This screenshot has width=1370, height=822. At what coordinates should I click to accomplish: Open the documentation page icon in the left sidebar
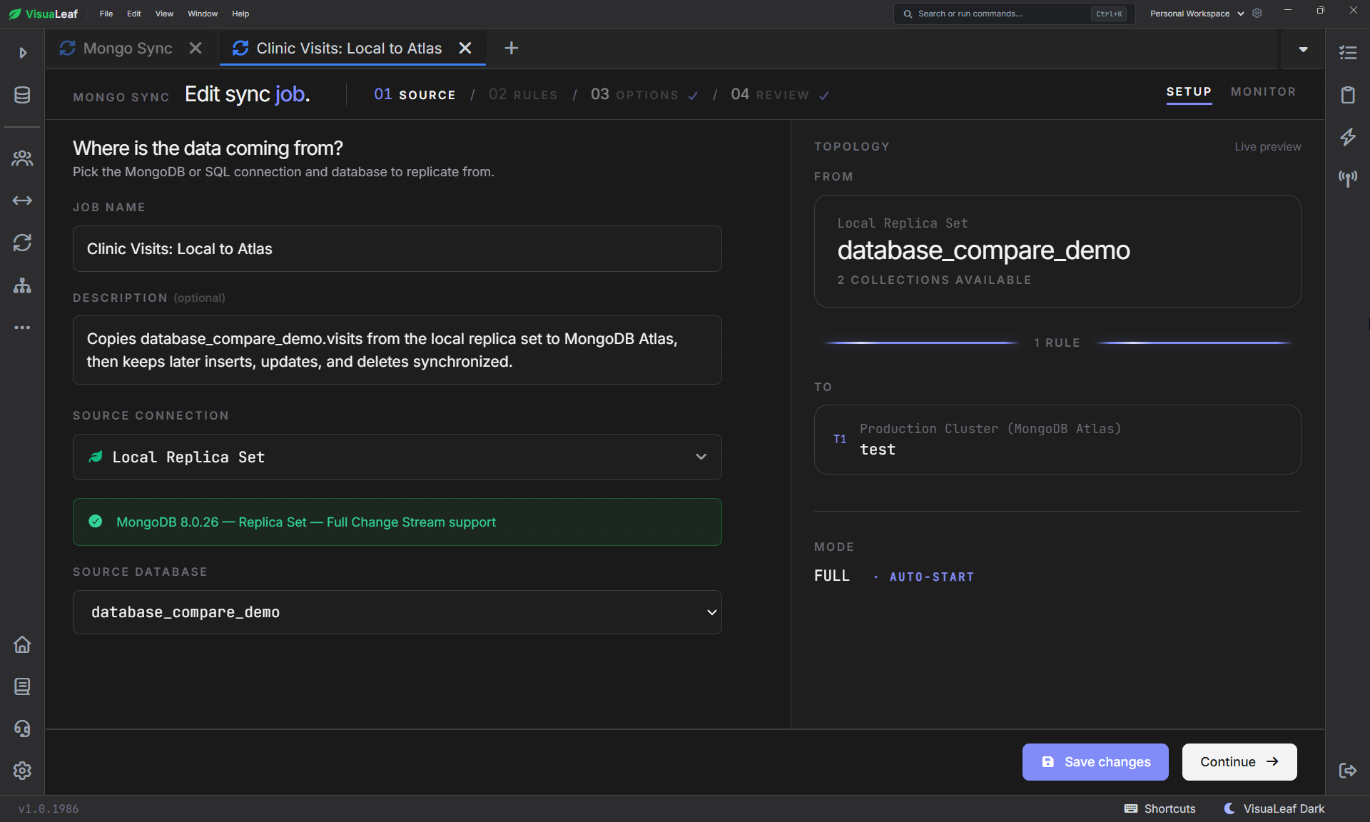(x=22, y=686)
